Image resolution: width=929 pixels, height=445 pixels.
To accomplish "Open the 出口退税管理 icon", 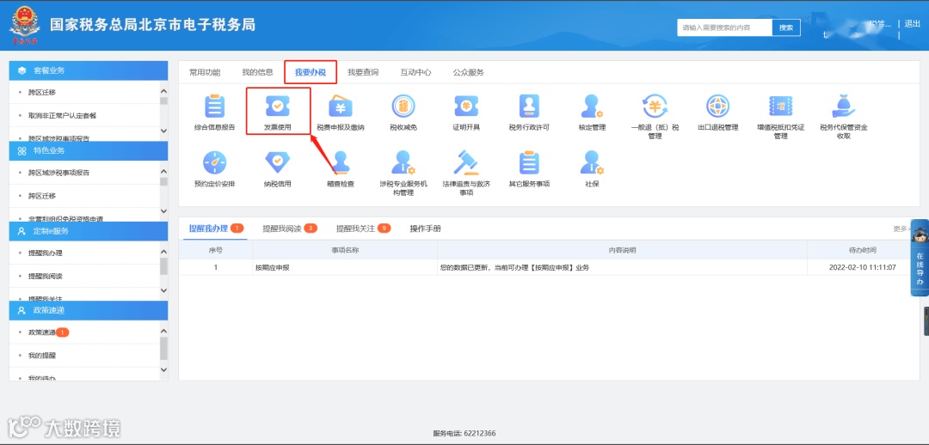I will pos(717,107).
